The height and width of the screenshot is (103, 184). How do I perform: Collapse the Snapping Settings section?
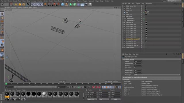123,59
